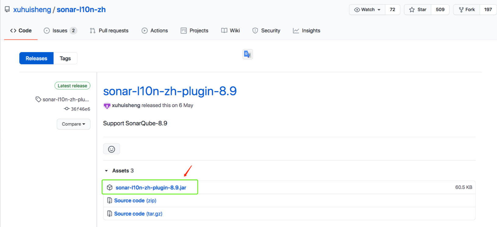Select the Releases button
Viewport: 497px width, 227px height.
pos(36,58)
